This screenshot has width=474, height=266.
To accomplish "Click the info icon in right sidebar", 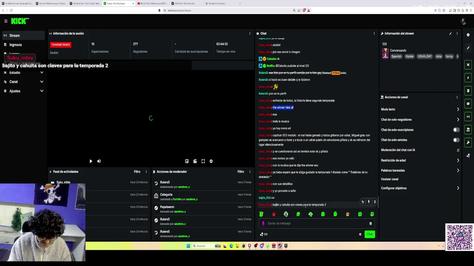I will [468, 35].
